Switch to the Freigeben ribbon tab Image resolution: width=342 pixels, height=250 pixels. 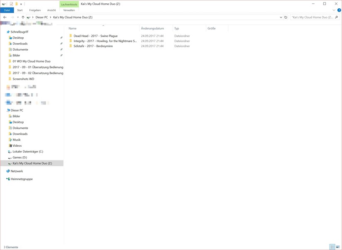point(35,10)
